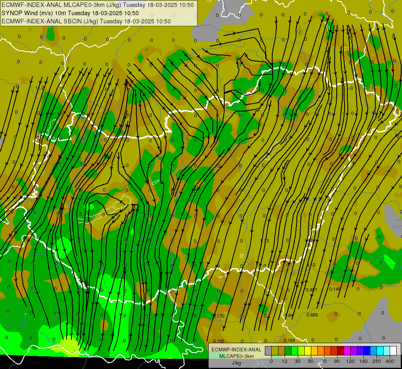The height and width of the screenshot is (369, 402).
Task: Click the olive swatch above the 0 label
Action: click(x=275, y=351)
